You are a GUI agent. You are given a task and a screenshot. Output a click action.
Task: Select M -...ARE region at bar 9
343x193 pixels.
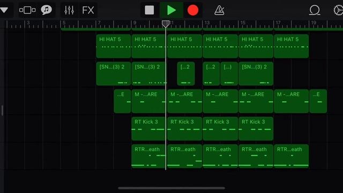click(148, 101)
